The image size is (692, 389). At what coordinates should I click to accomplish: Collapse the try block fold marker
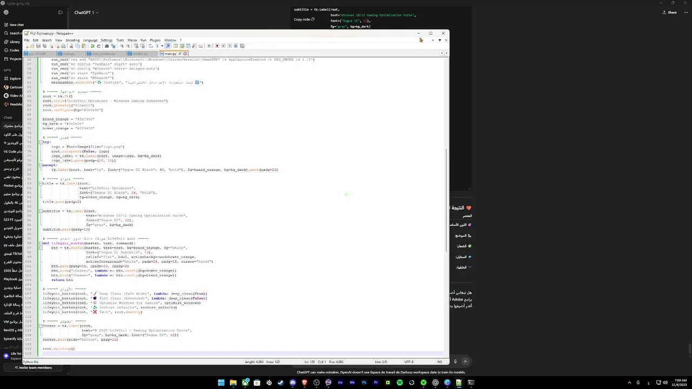(41, 142)
